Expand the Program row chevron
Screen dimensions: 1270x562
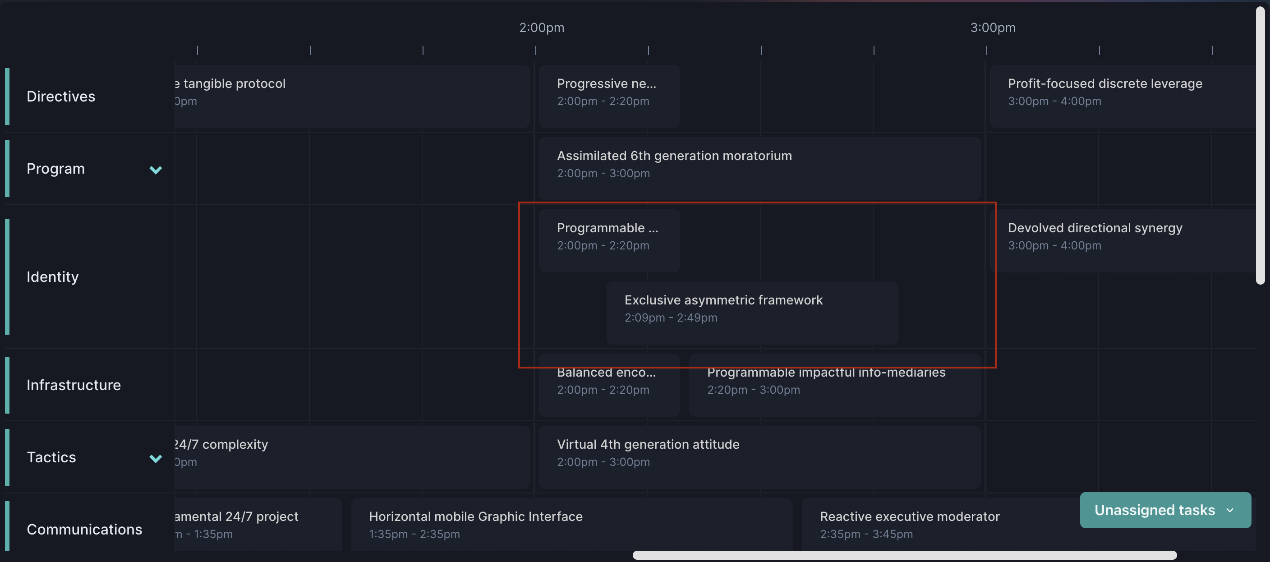click(155, 170)
